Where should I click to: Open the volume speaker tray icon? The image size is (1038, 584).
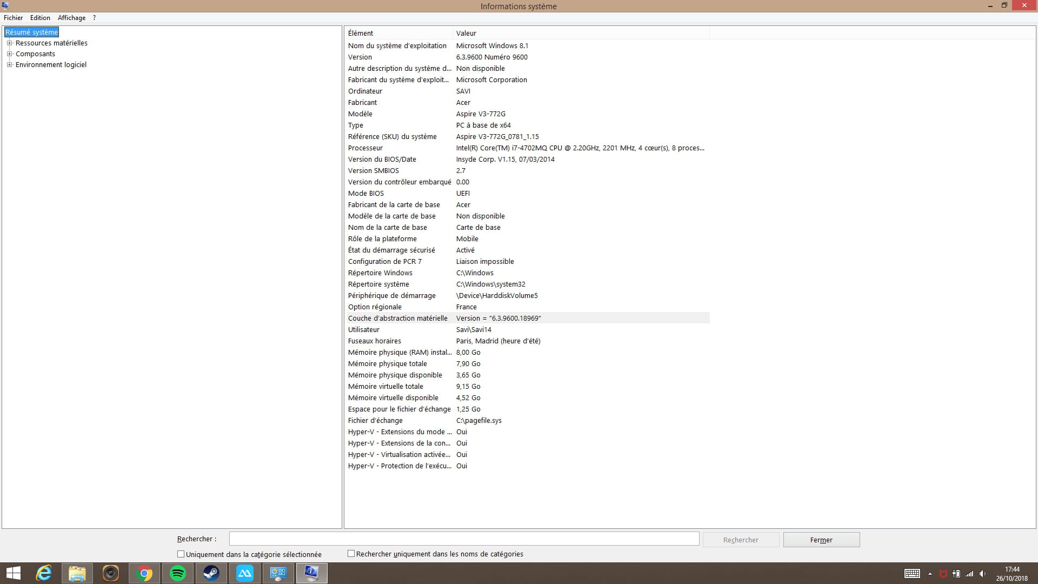982,574
